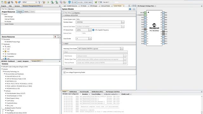Click the Device Resources red filter icon

coord(56,37)
